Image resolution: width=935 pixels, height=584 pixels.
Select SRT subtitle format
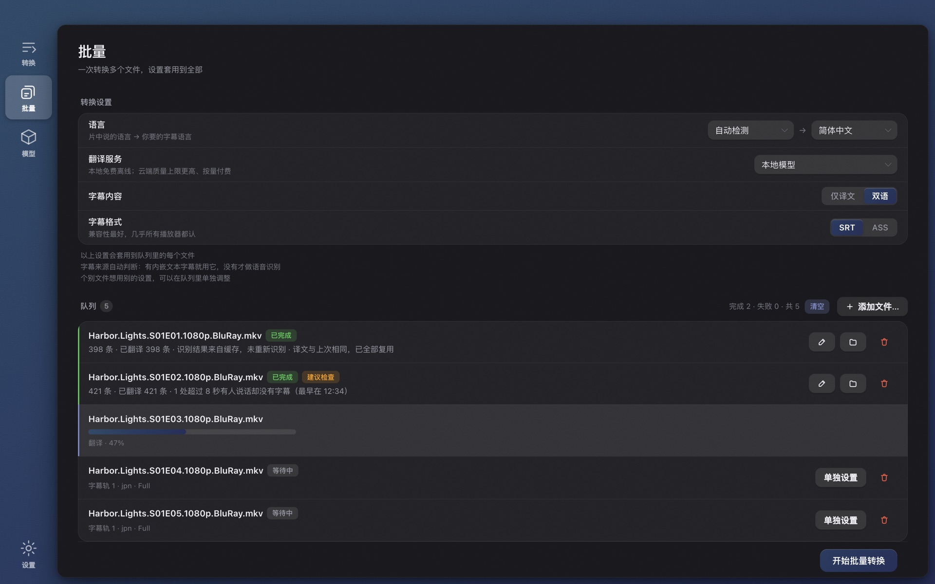tap(846, 227)
